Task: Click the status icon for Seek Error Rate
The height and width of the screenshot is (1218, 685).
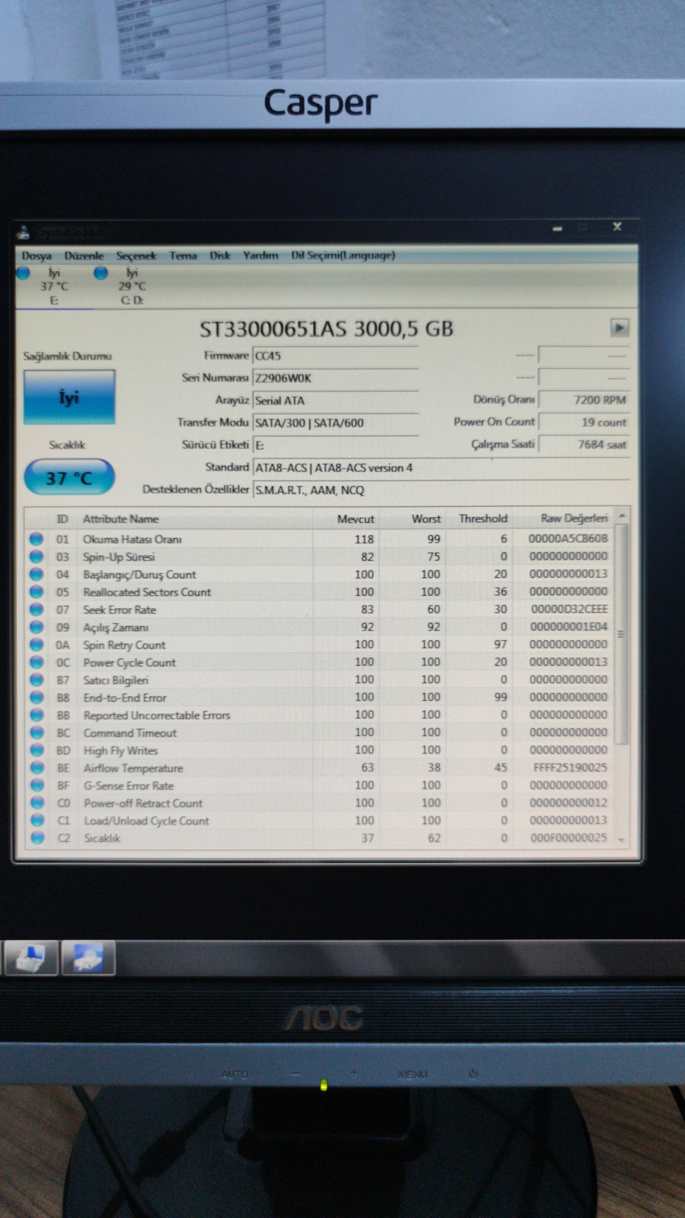Action: click(x=37, y=610)
